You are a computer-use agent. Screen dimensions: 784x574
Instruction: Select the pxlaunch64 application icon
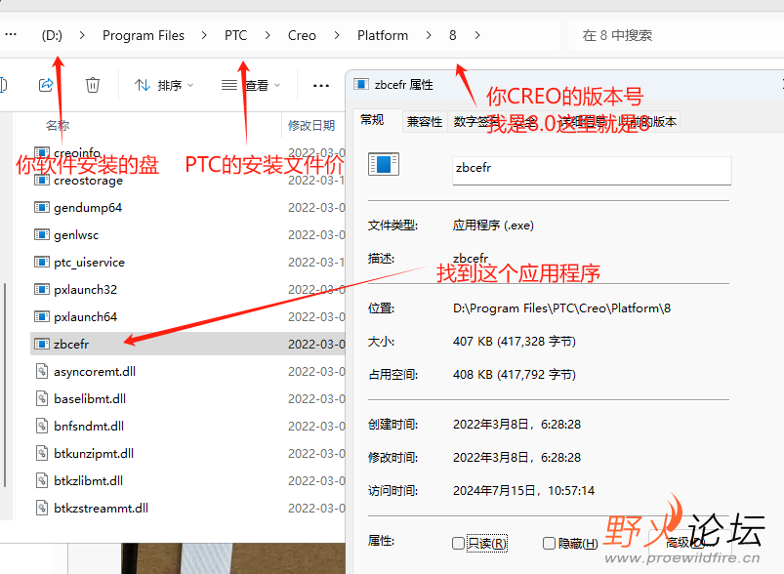pos(42,316)
